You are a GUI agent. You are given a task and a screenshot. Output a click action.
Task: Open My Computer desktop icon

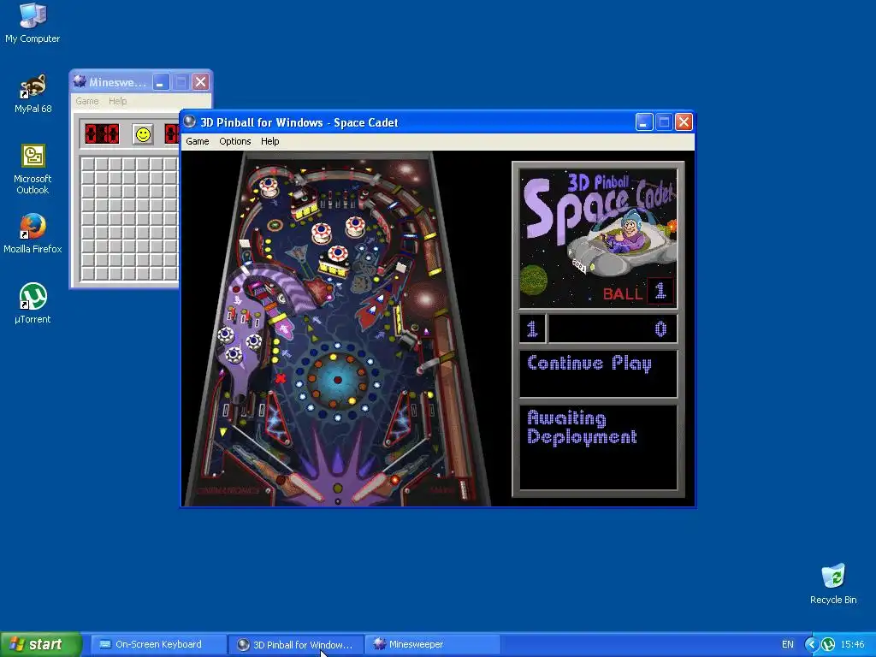click(33, 22)
